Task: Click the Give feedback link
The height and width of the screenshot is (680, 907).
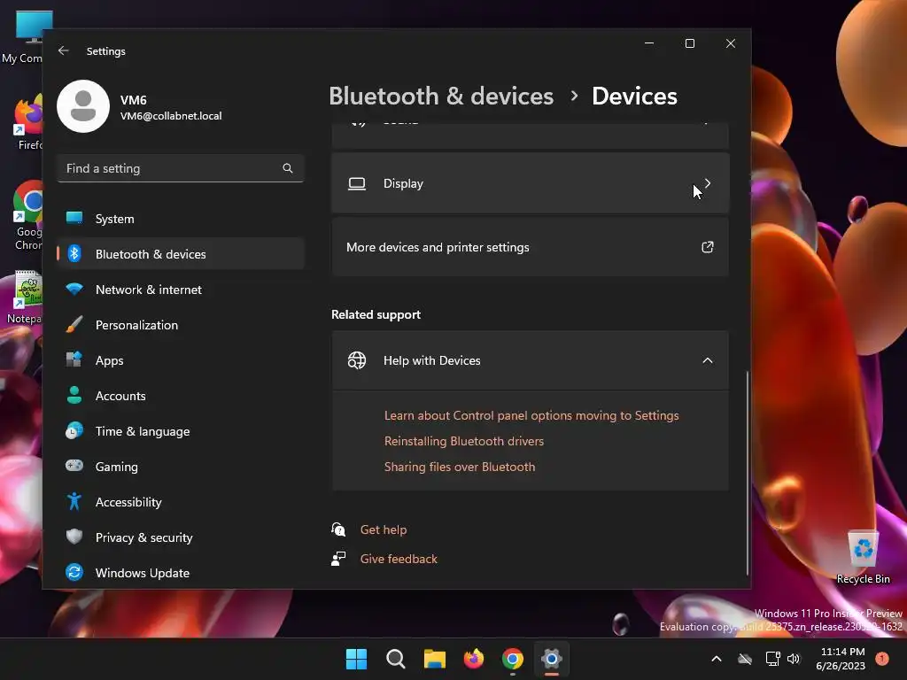Action: 399,559
